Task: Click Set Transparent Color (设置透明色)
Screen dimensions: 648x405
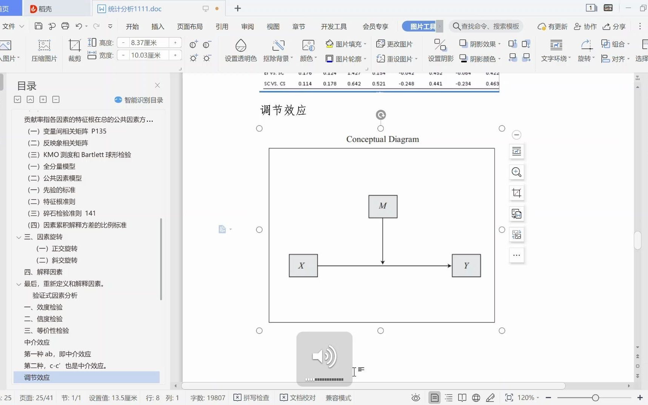Action: coord(241,51)
